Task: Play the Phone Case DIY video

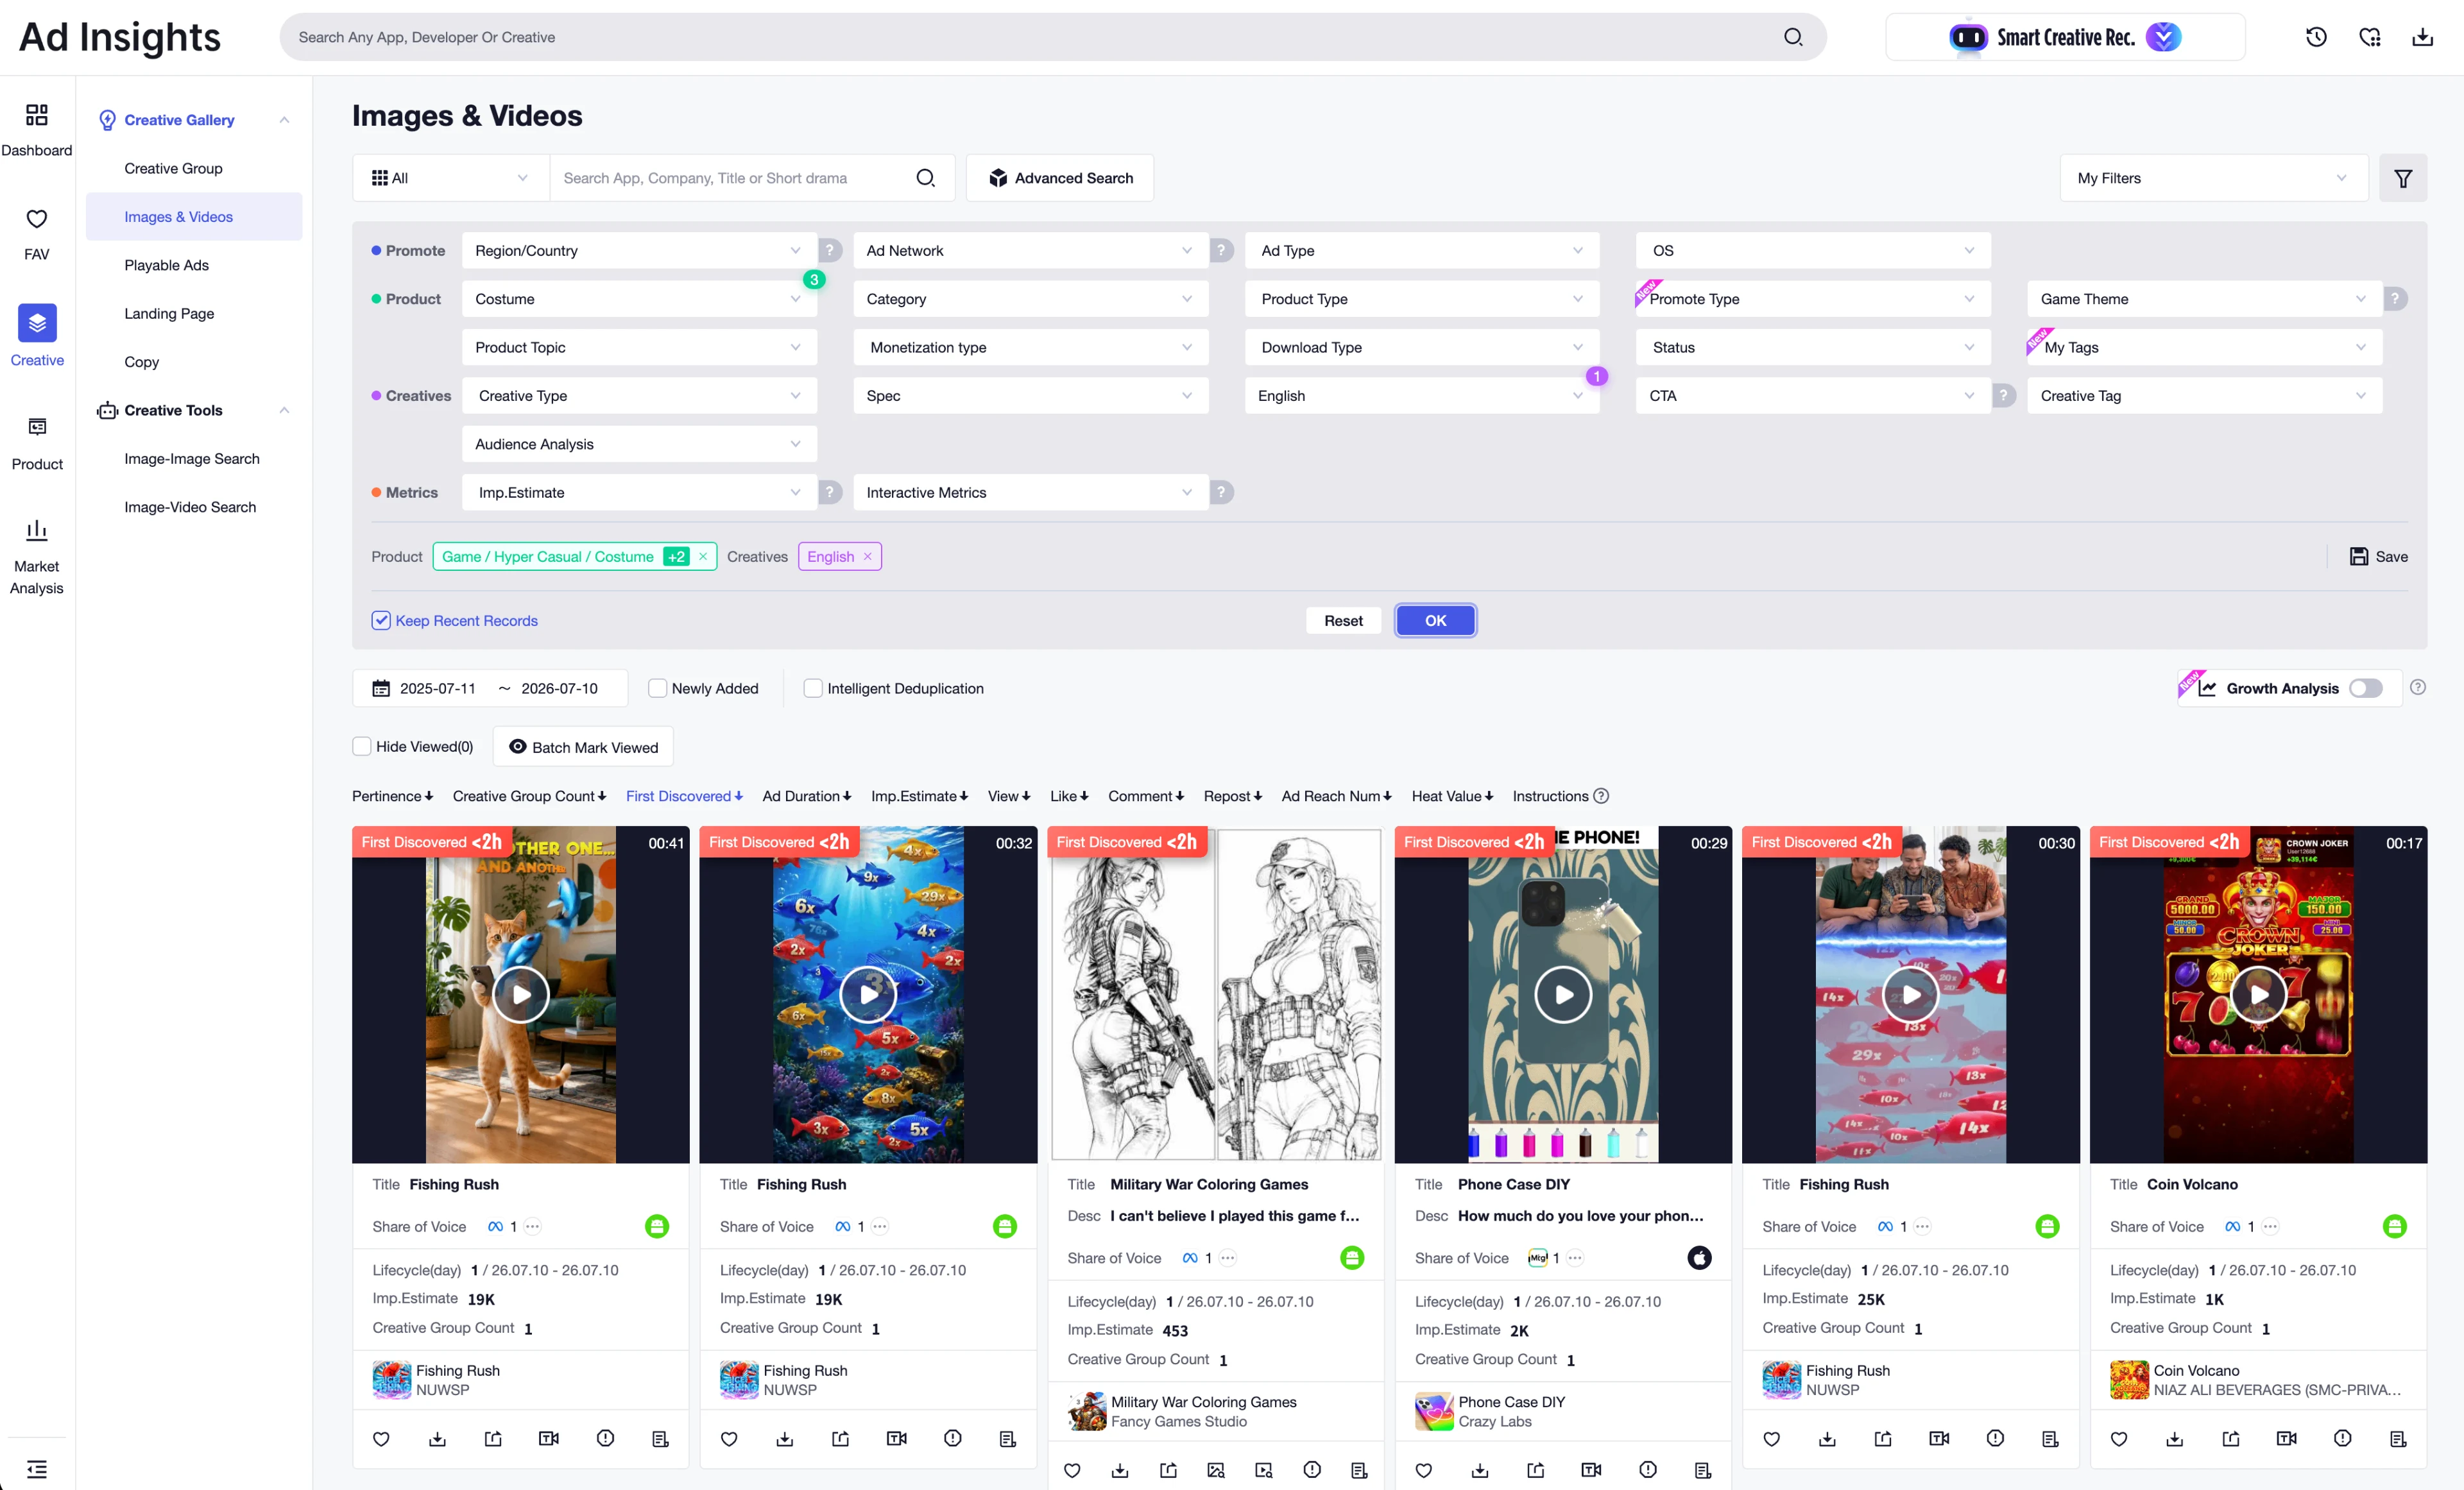Action: [x=1563, y=994]
